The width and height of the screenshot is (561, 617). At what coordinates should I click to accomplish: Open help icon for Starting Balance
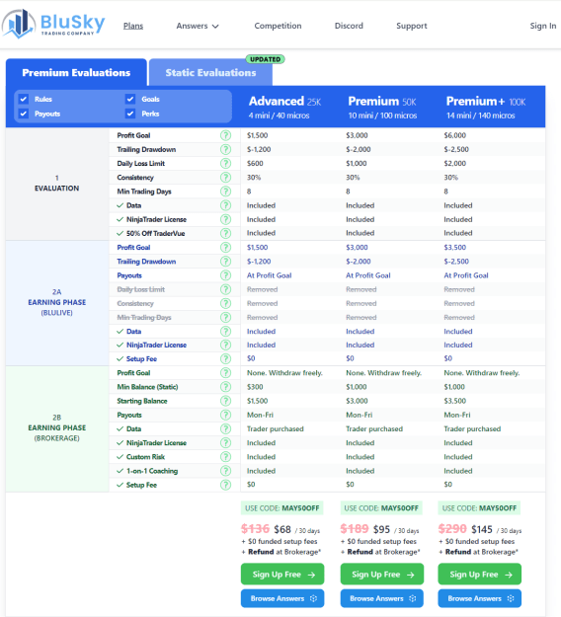coord(225,401)
